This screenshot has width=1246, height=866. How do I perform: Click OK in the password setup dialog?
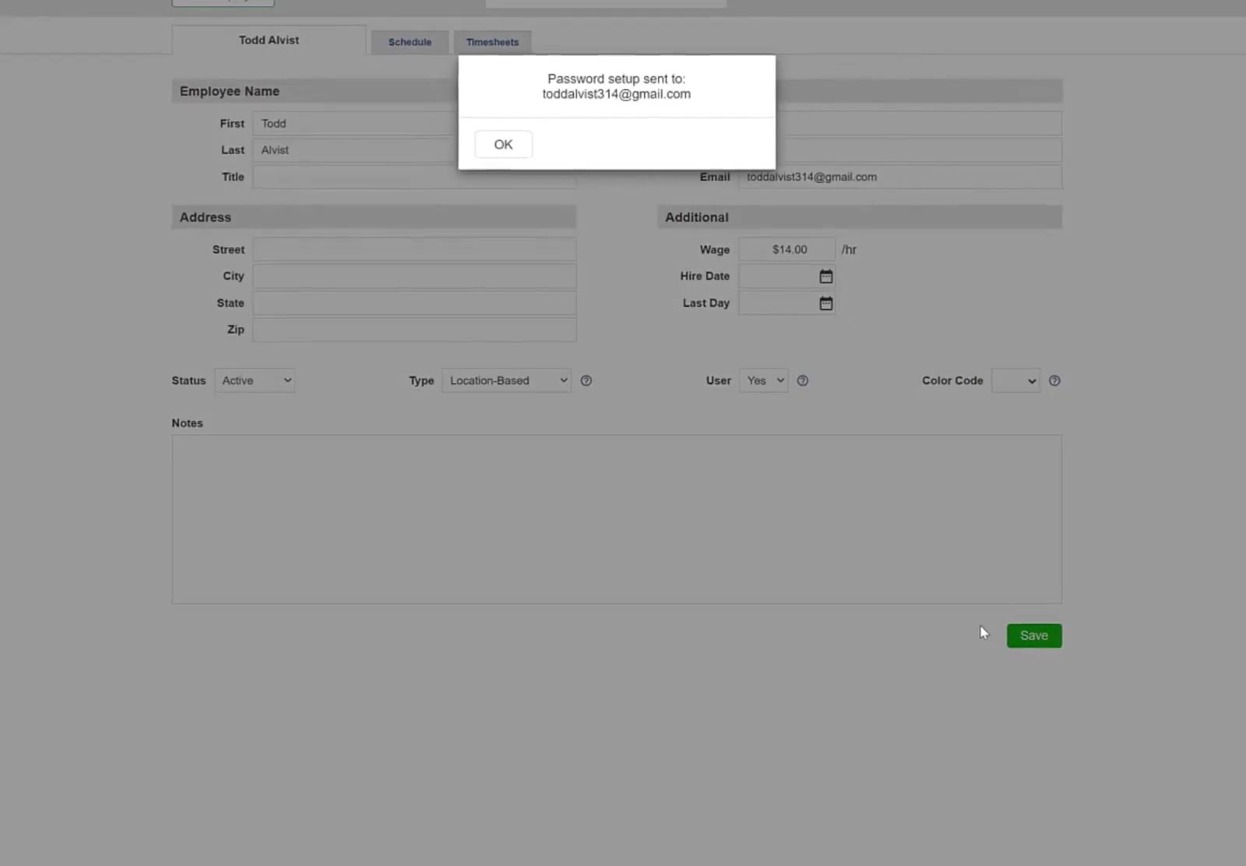(x=503, y=144)
